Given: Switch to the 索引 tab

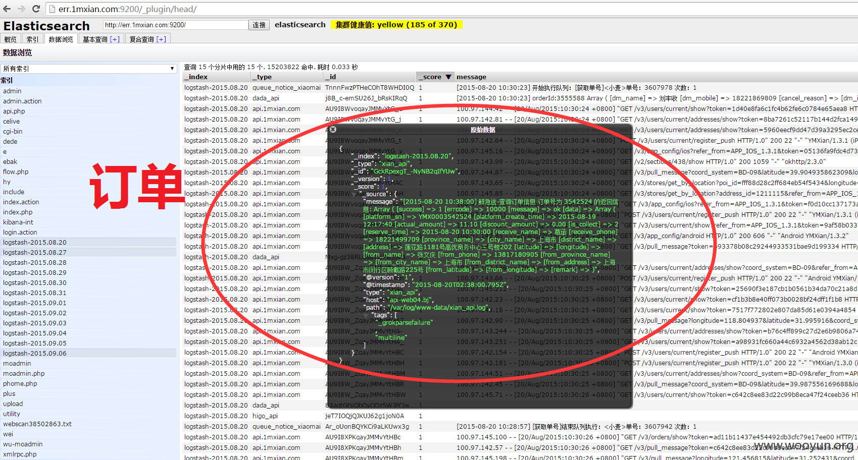Looking at the screenshot, I should [32, 39].
